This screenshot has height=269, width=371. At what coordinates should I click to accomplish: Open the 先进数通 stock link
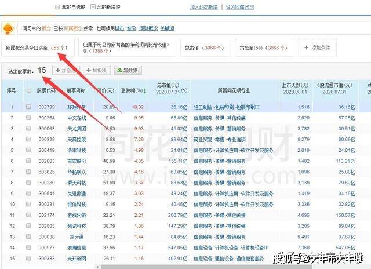[77, 194]
